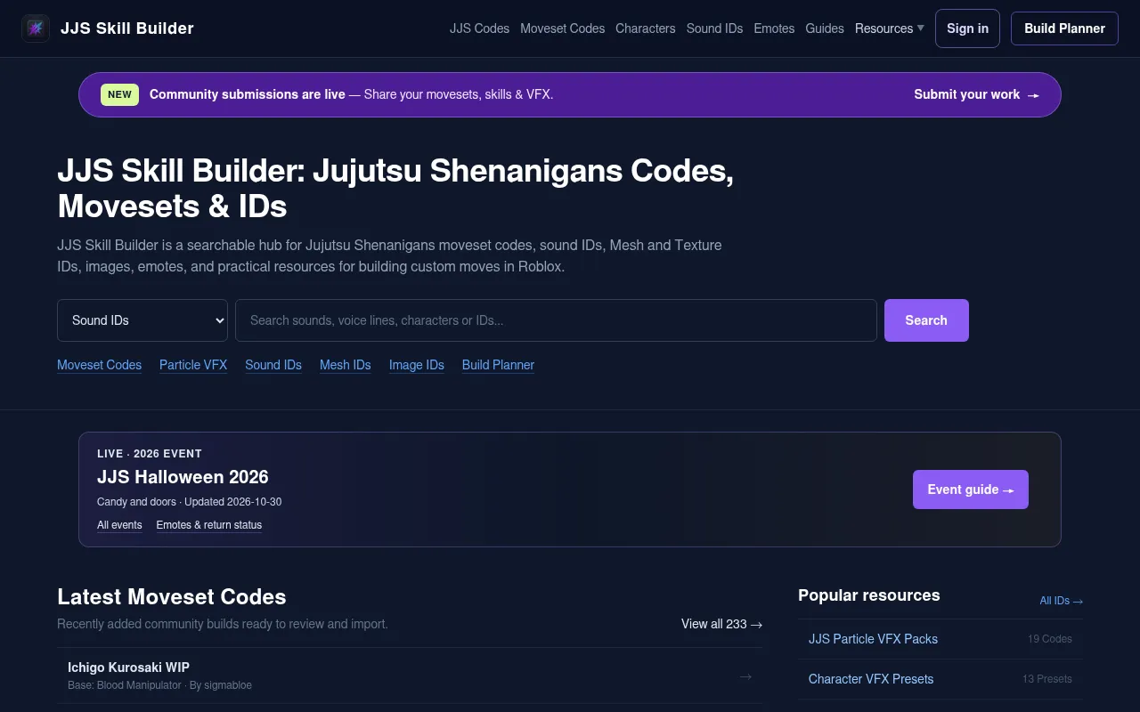Follow the Mesh IDs quick link
This screenshot has height=712, width=1140.
click(x=346, y=365)
